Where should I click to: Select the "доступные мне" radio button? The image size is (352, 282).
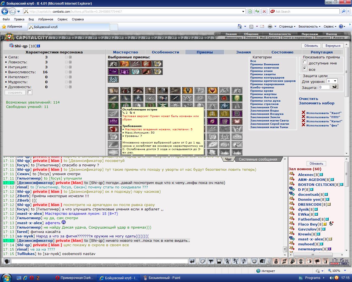click(x=304, y=63)
